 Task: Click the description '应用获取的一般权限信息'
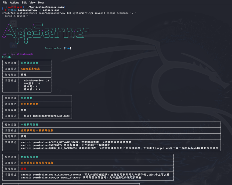click(37, 130)
